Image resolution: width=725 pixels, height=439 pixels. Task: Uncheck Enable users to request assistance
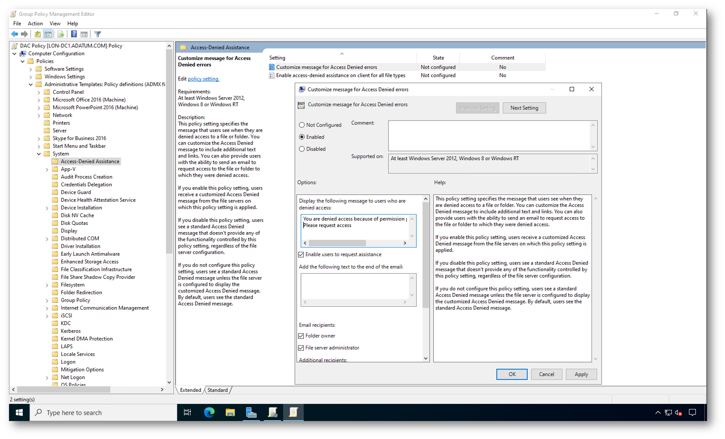pos(301,254)
